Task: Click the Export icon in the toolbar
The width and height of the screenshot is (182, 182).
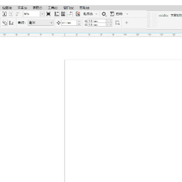Action: 11,14
